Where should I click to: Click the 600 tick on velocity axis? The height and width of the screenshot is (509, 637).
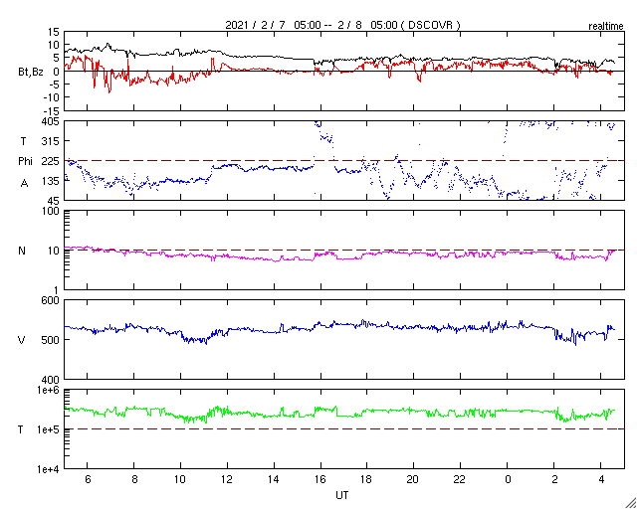pyautogui.click(x=51, y=300)
